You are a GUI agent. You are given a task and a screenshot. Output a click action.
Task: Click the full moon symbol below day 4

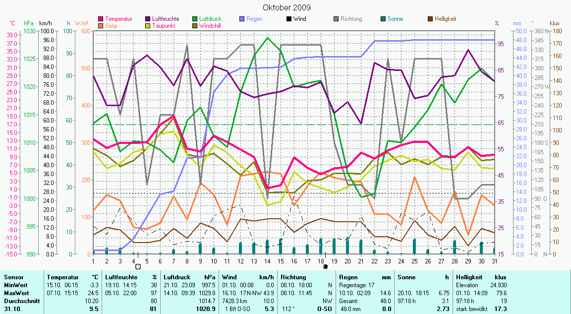click(x=138, y=266)
